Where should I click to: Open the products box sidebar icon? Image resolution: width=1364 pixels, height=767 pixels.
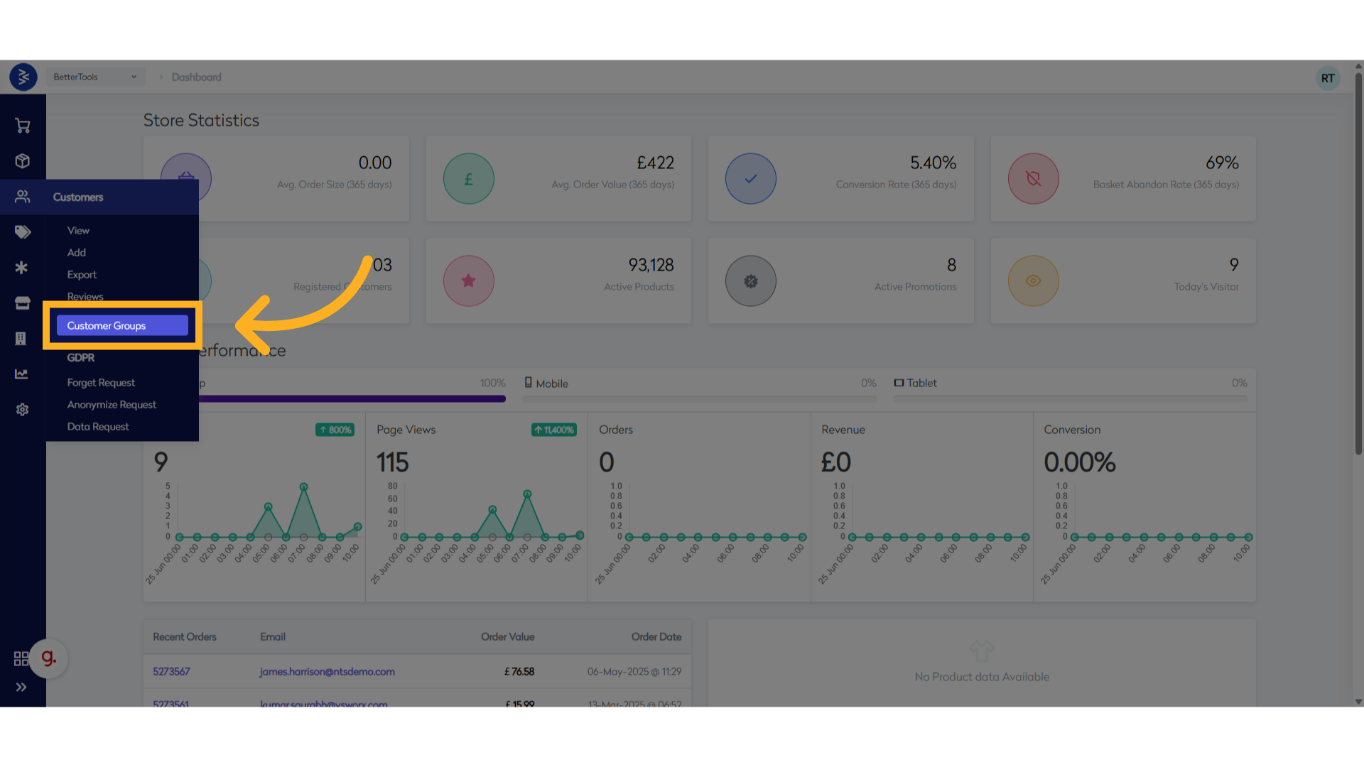click(x=23, y=161)
